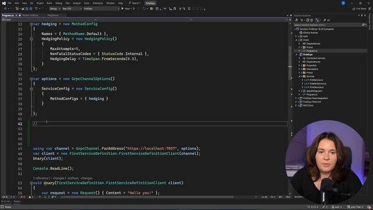Click the Visual Studio logo icon
The height and width of the screenshot is (210, 373).
[4, 3]
